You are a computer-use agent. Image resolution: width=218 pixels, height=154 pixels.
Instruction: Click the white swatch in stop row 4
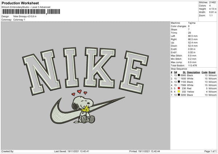pyautogui.click(x=179, y=85)
